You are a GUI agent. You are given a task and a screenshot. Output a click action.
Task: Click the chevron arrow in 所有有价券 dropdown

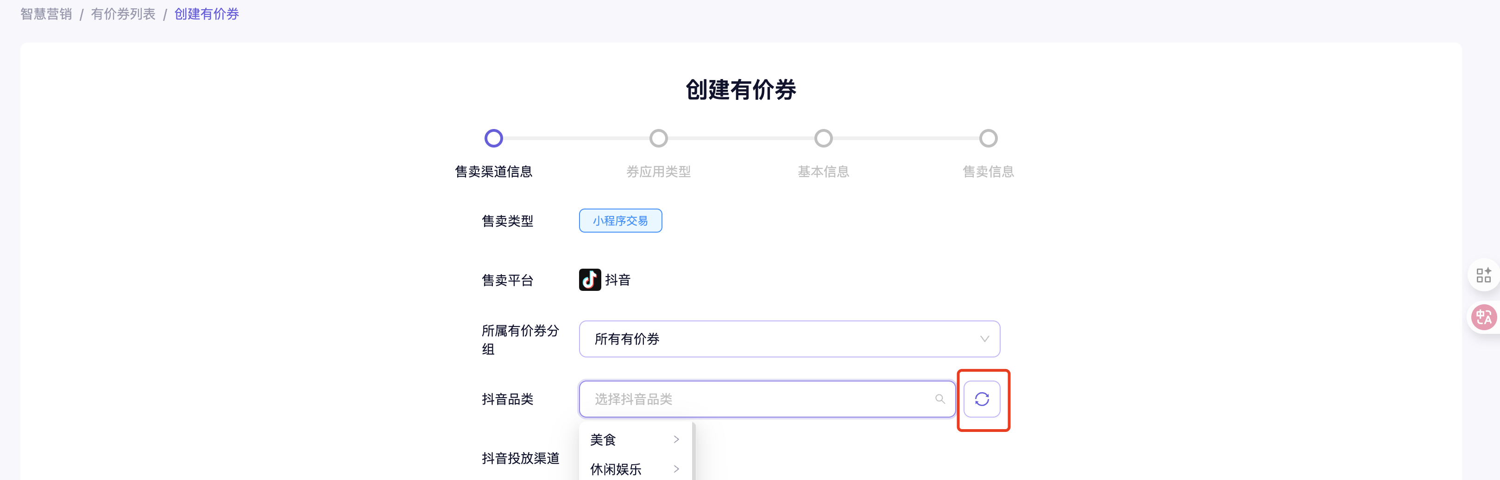point(984,339)
